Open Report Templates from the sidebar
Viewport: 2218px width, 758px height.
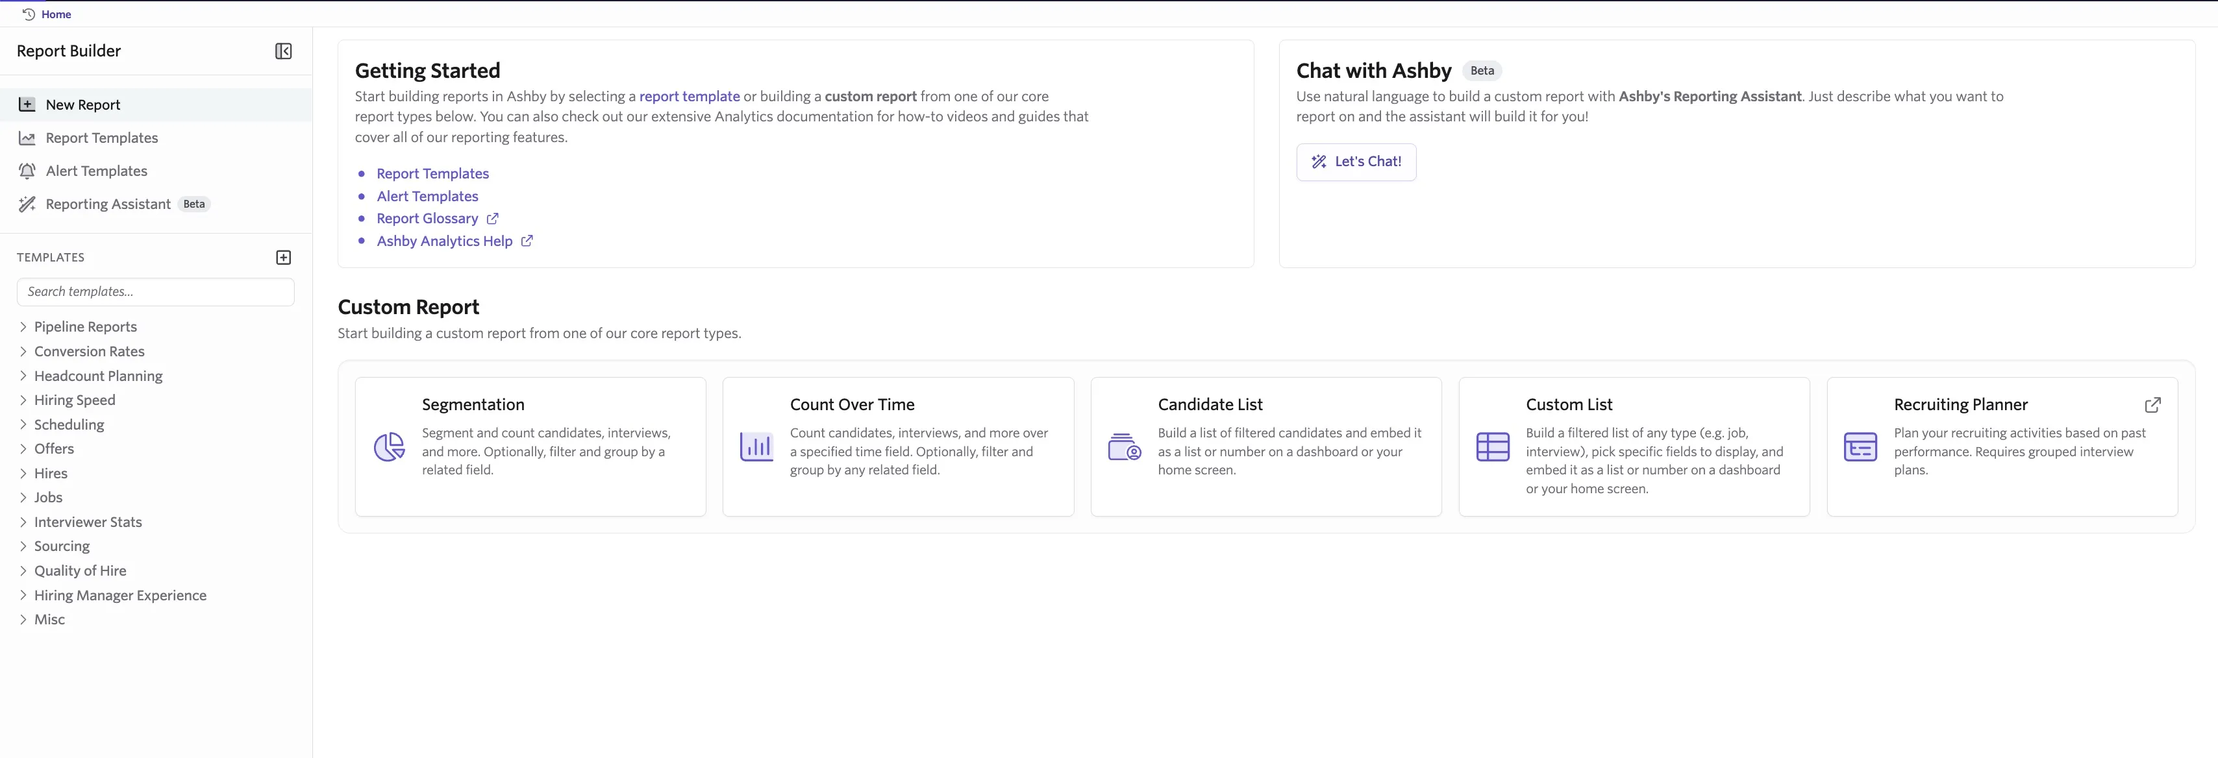pyautogui.click(x=156, y=138)
